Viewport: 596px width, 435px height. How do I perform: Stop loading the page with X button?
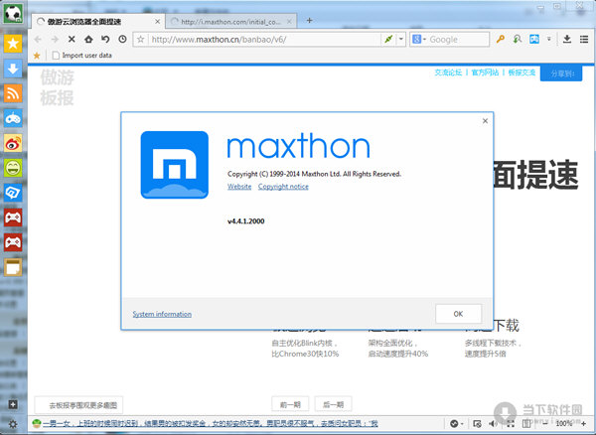click(x=72, y=39)
